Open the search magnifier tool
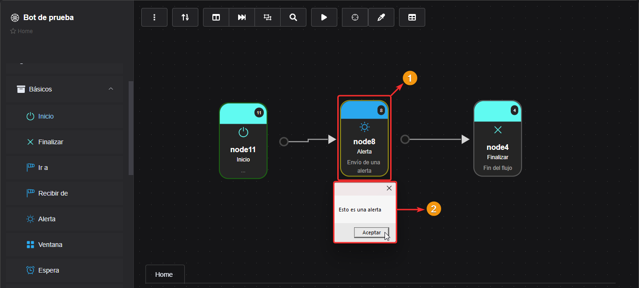Viewport: 639px width, 288px height. point(293,17)
